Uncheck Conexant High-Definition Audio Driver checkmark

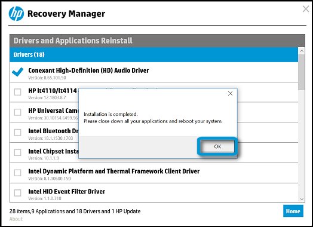pos(17,72)
